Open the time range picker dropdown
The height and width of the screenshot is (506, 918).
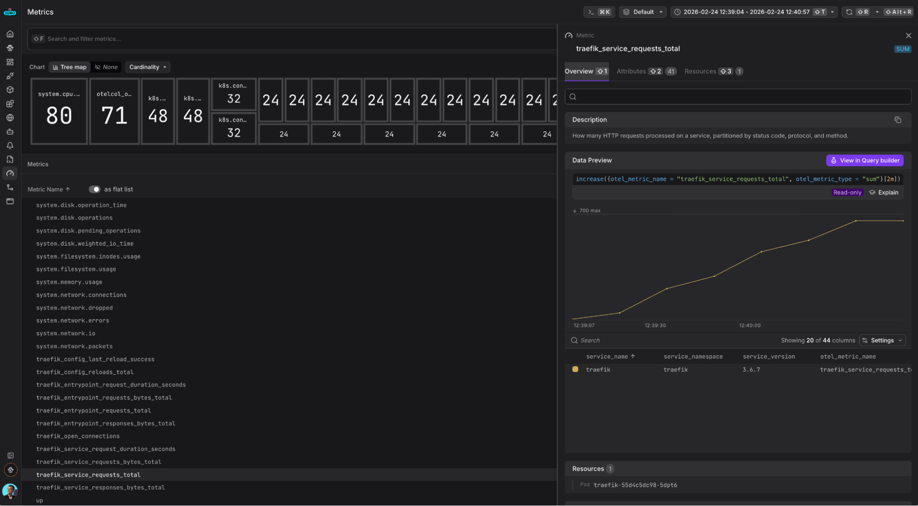754,12
